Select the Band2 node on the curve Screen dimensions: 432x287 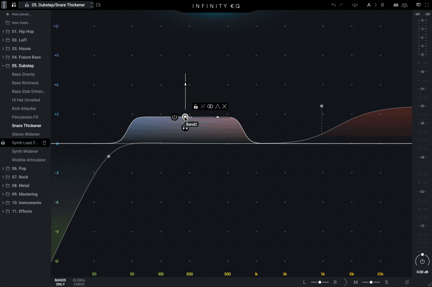coord(185,117)
